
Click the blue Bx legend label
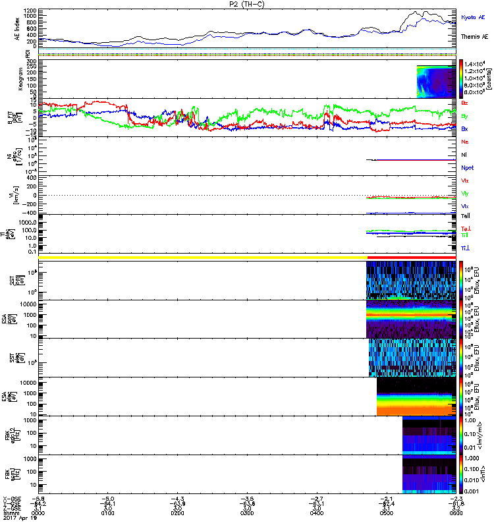click(x=464, y=128)
